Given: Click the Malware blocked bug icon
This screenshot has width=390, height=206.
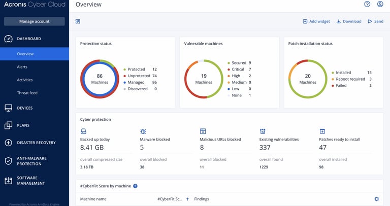Looking at the screenshot, I should tap(143, 131).
